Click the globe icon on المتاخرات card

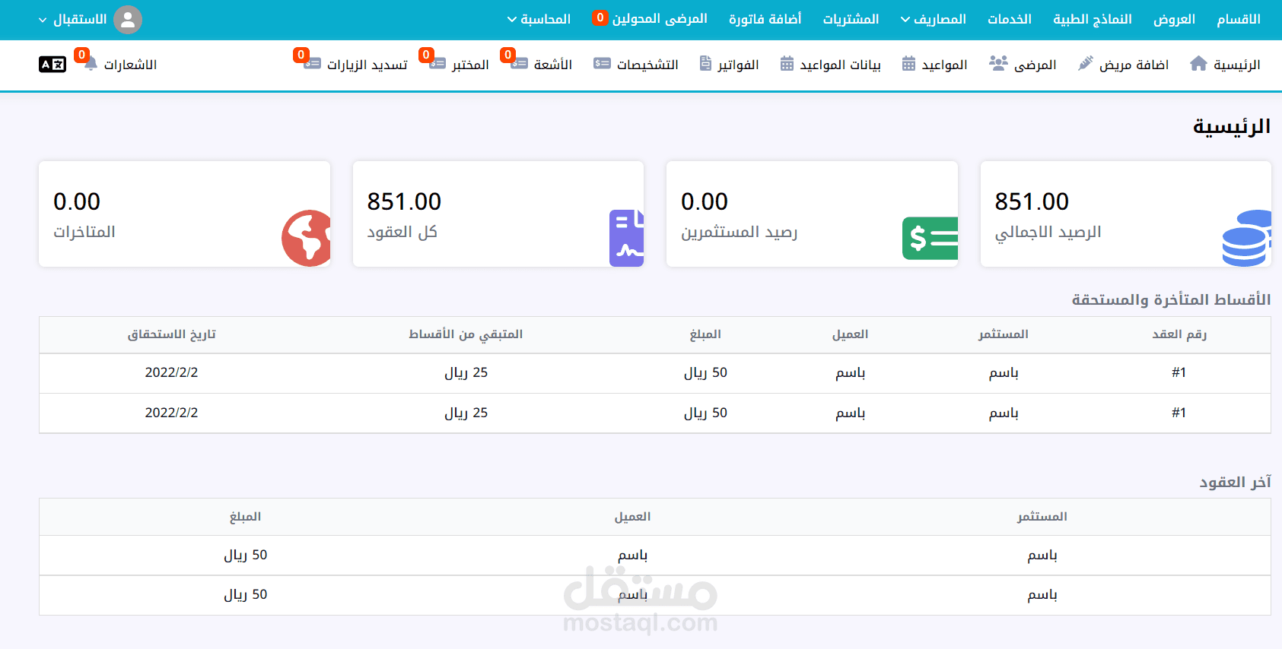[x=306, y=238]
